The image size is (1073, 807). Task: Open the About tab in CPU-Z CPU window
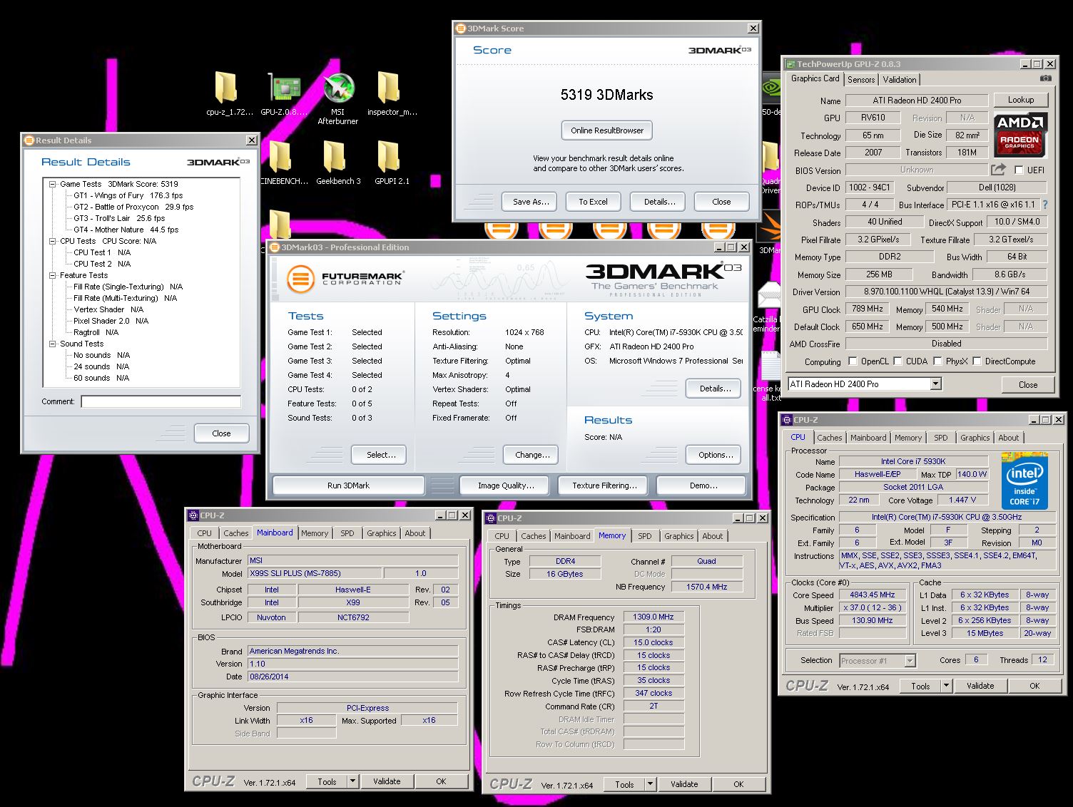pyautogui.click(x=1008, y=438)
